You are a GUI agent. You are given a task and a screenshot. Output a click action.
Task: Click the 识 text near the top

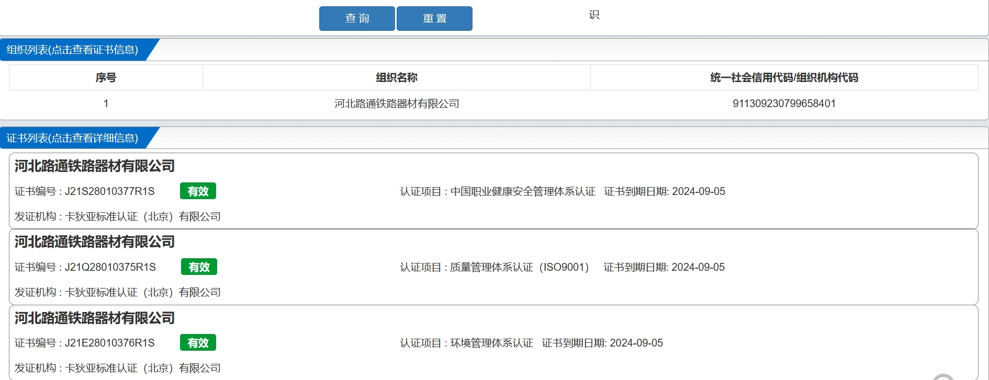(x=594, y=15)
